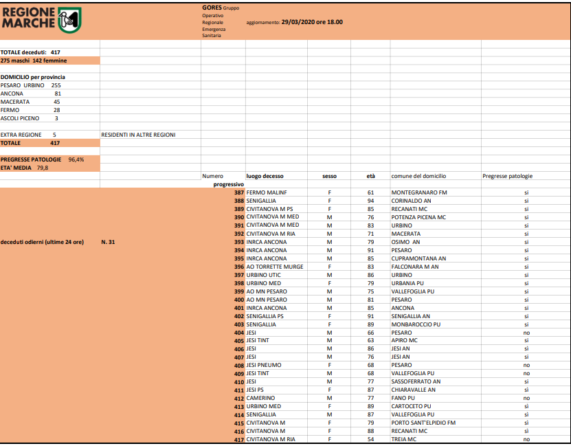
Task: Select the '275 maschi 142 femmine' cell
Action: [x=34, y=60]
